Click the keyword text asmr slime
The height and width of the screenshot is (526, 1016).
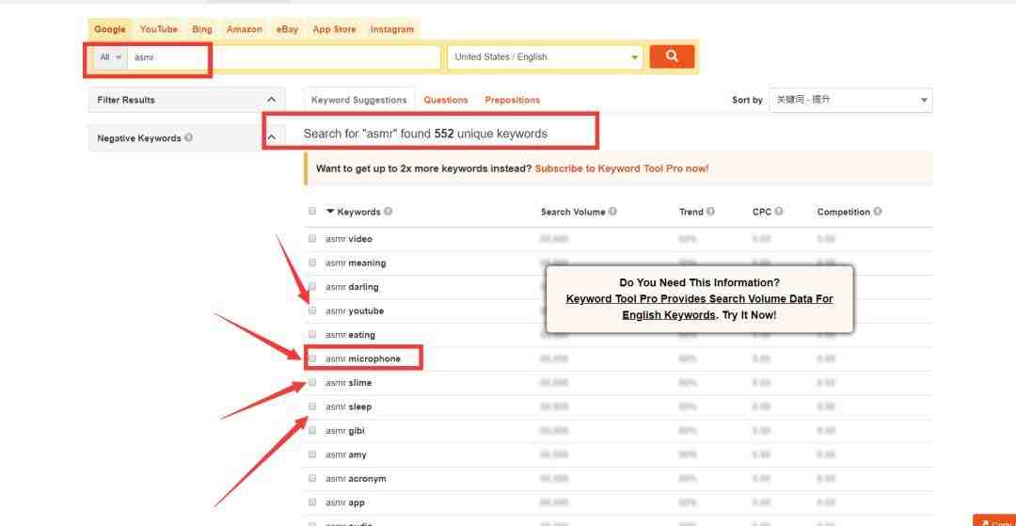[349, 383]
